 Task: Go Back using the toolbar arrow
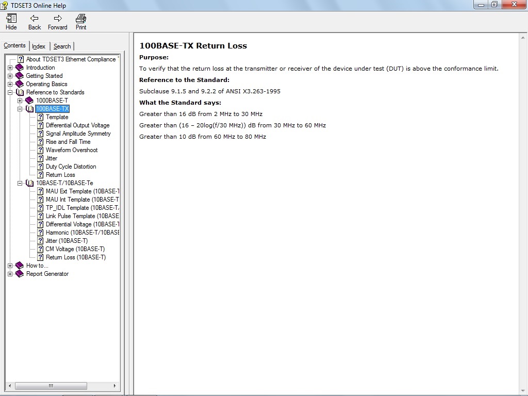(35, 22)
